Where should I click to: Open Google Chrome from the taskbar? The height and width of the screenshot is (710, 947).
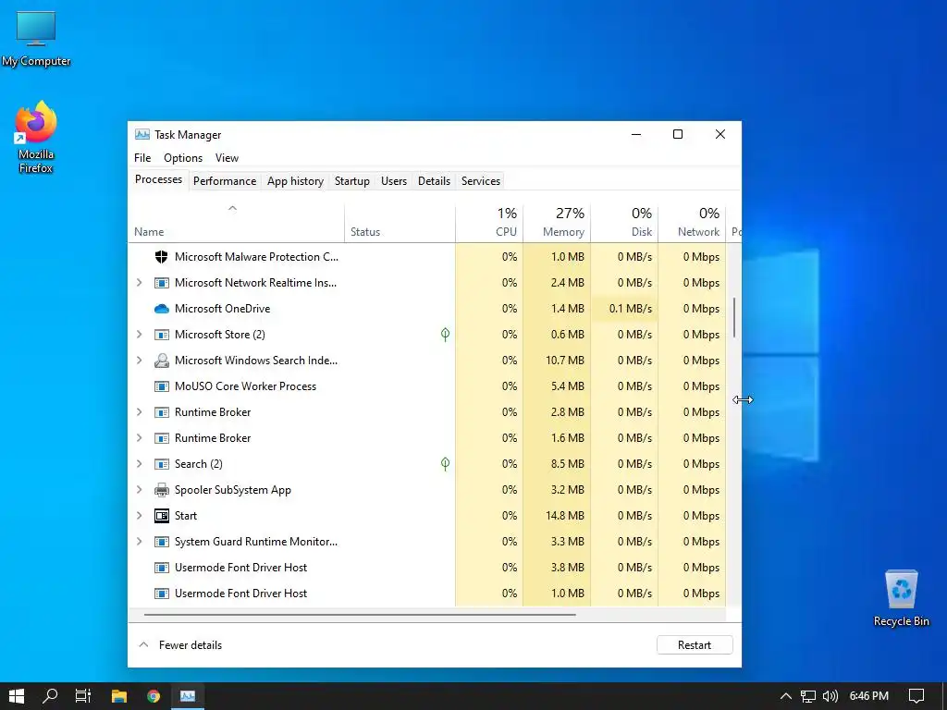[154, 696]
